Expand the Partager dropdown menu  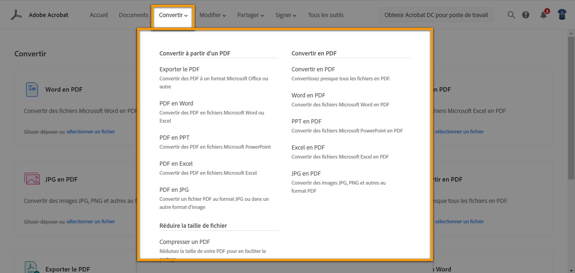pos(250,15)
